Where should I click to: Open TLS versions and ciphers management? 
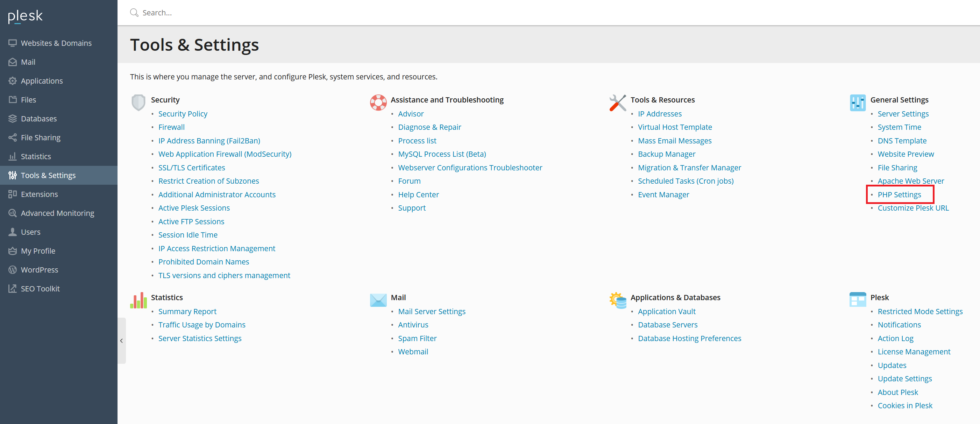(x=224, y=275)
